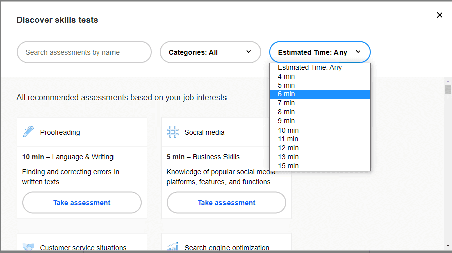This screenshot has height=253, width=452.
Task: Open the Categories: All dropdown
Action: point(210,52)
